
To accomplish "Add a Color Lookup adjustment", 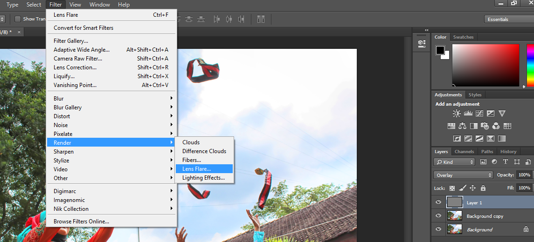I will [x=507, y=126].
